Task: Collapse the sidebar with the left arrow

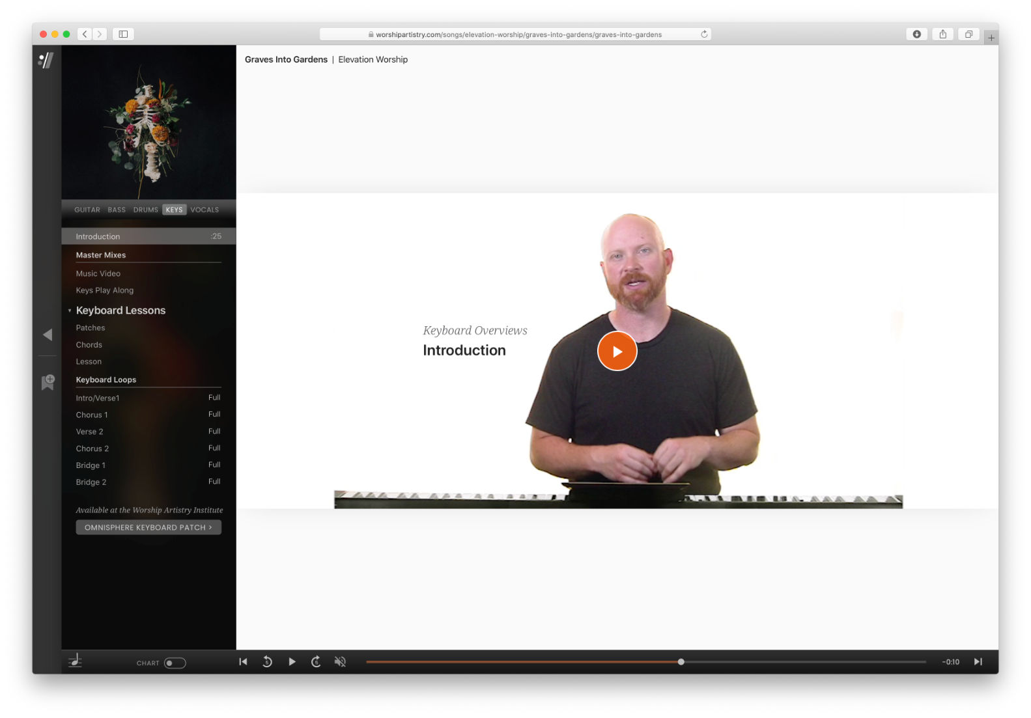Action: click(x=48, y=335)
